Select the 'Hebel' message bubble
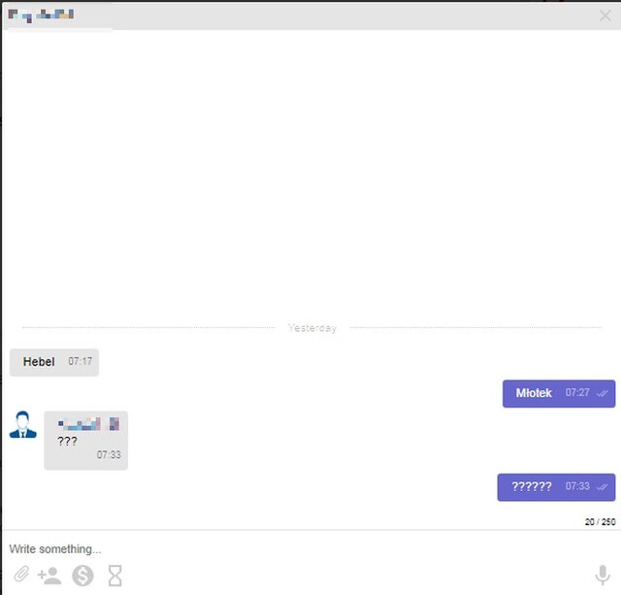 click(54, 362)
